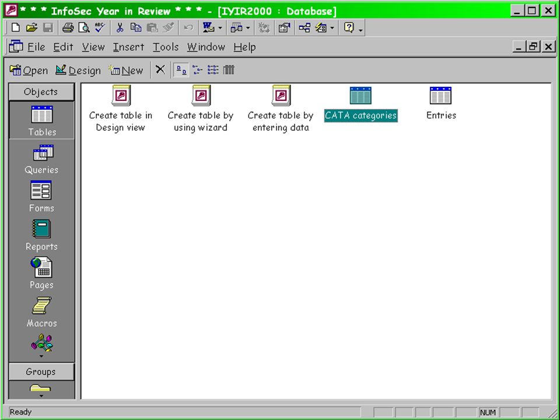Open the Properties toolbar icon

[x=284, y=27]
